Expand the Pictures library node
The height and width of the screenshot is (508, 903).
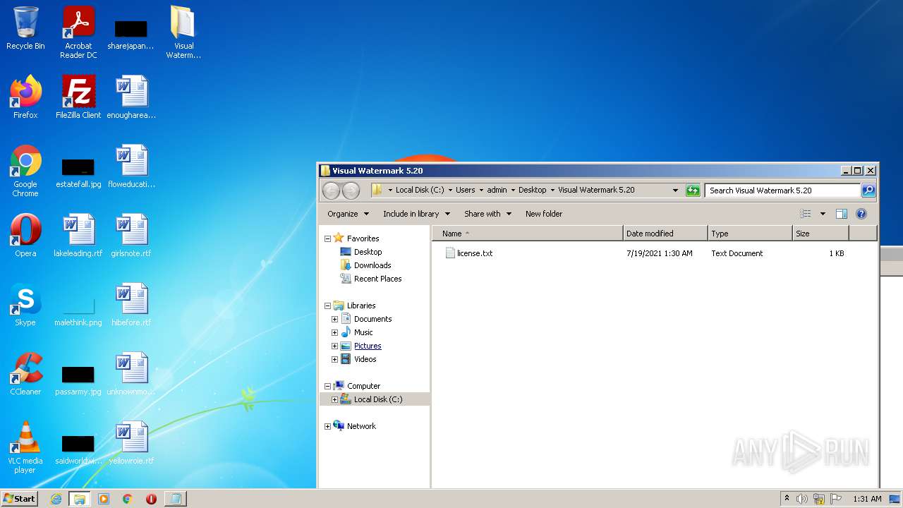[x=334, y=346]
